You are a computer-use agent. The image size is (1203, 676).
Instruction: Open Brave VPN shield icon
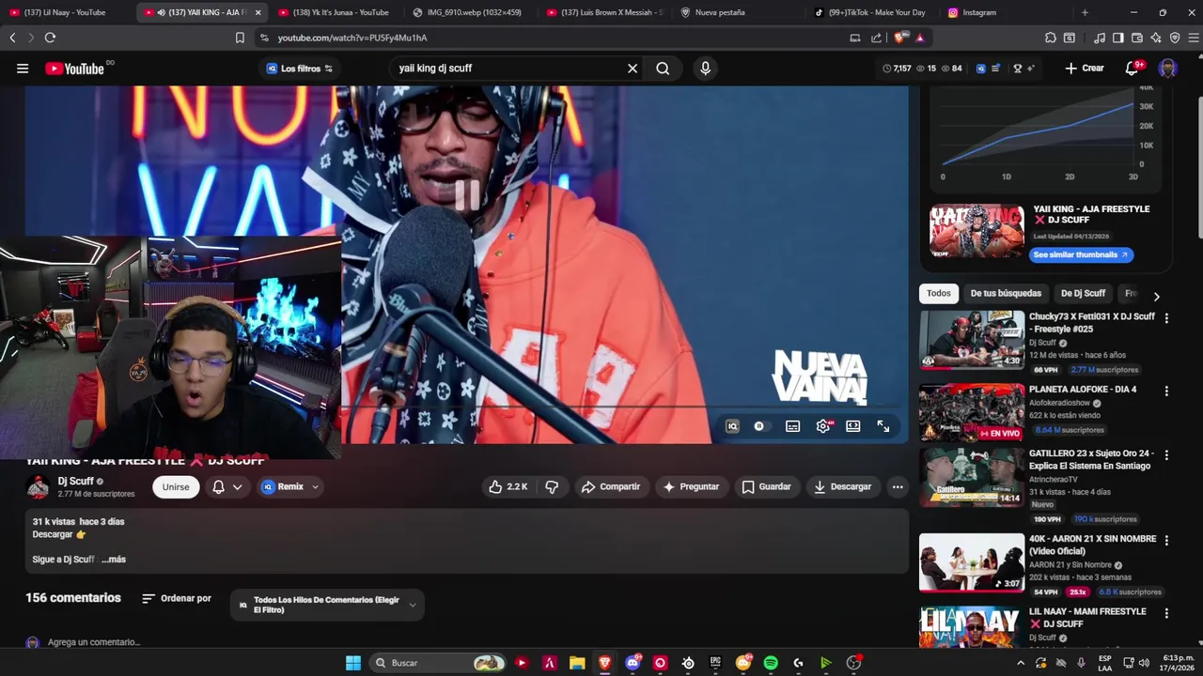tap(1175, 38)
